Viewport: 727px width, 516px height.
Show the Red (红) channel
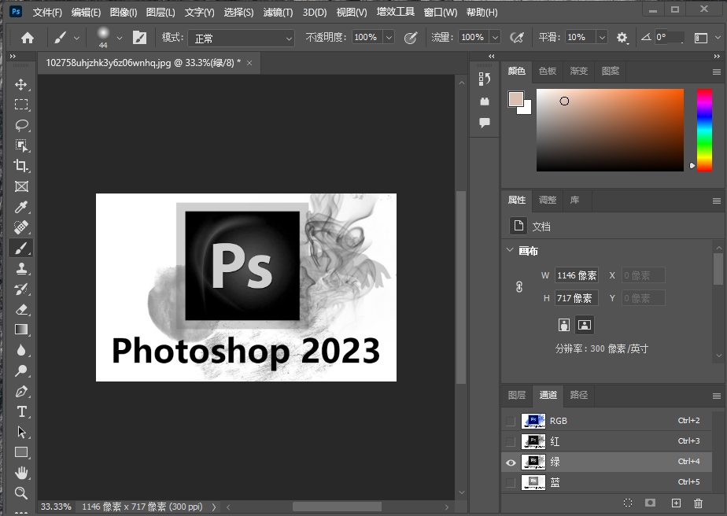(x=511, y=441)
